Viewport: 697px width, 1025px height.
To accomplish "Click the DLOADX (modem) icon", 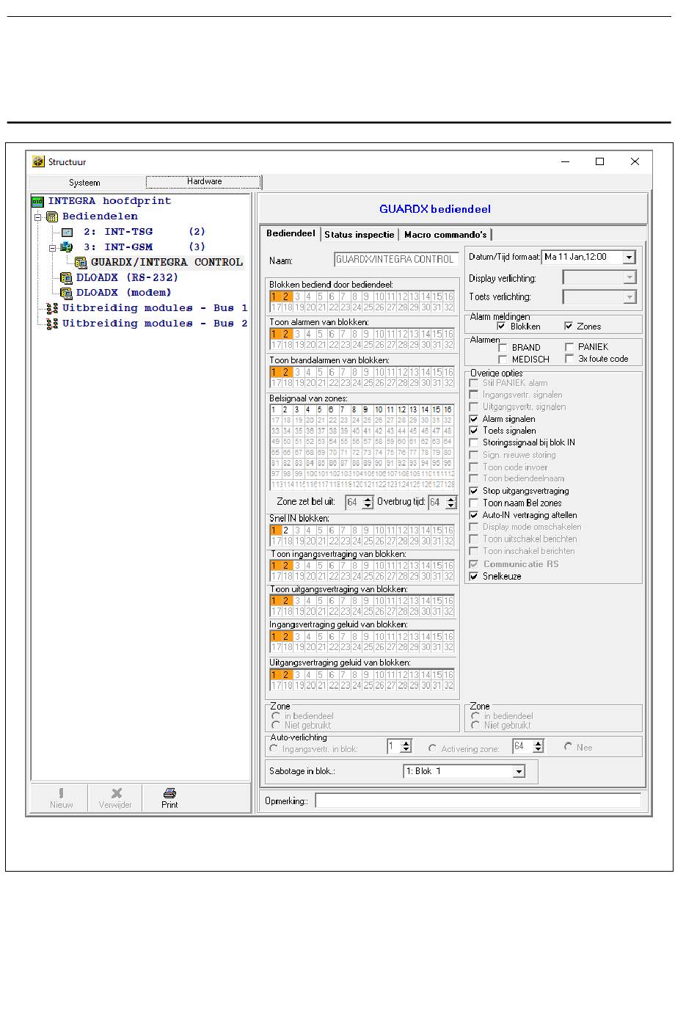I will pyautogui.click(x=66, y=293).
